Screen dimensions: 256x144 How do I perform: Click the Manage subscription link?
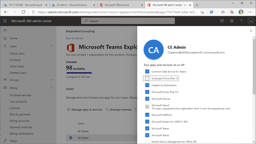[131, 55]
